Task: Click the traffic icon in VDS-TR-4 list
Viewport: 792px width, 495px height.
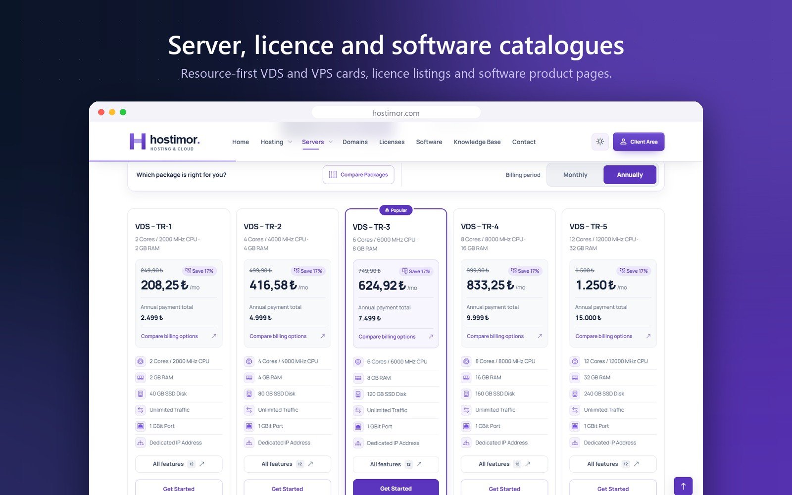Action: (466, 410)
